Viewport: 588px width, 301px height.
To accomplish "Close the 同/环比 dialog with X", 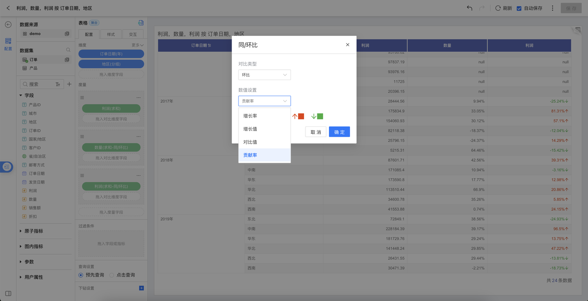I will (347, 45).
